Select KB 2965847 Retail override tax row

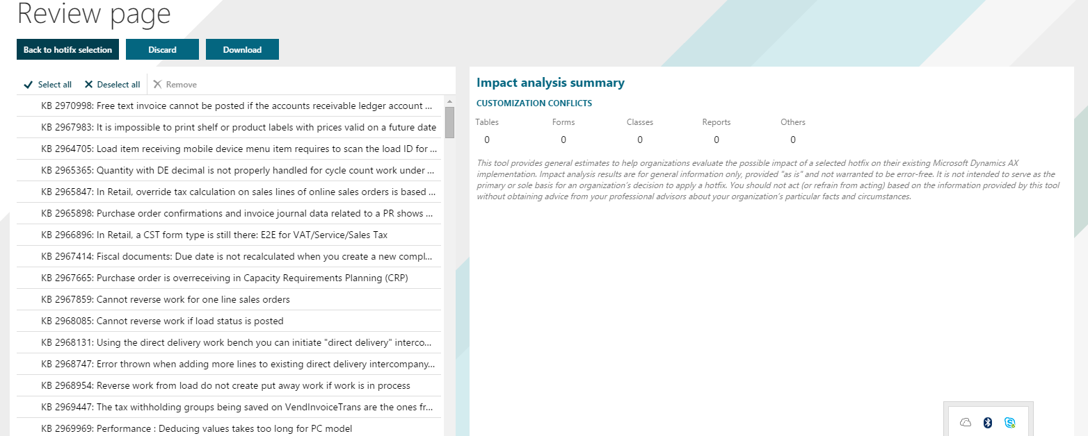[238, 192]
